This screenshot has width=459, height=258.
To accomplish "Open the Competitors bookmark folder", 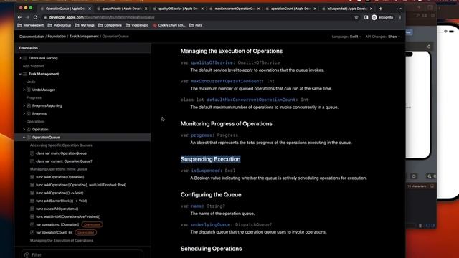I will pyautogui.click(x=110, y=25).
